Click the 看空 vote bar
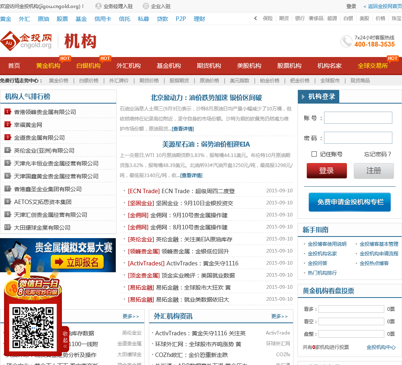 (x=351, y=321)
